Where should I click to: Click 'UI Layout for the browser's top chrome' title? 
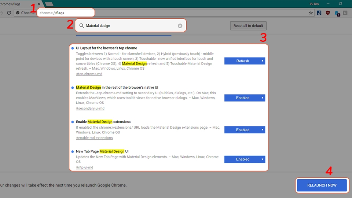[106, 48]
